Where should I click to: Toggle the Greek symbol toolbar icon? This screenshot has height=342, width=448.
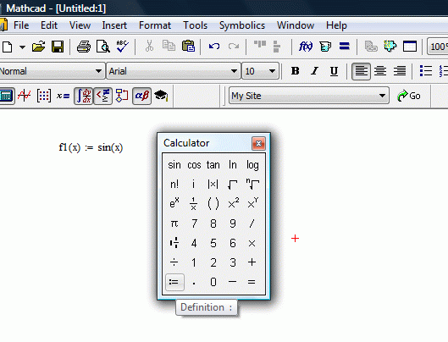pos(141,96)
